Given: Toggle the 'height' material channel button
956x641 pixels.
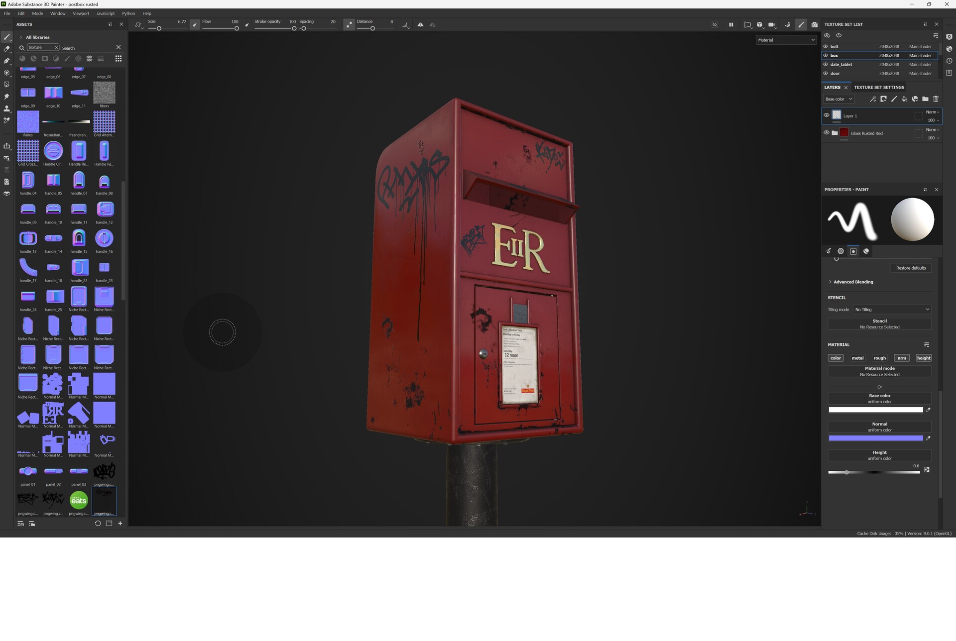Looking at the screenshot, I should (924, 358).
